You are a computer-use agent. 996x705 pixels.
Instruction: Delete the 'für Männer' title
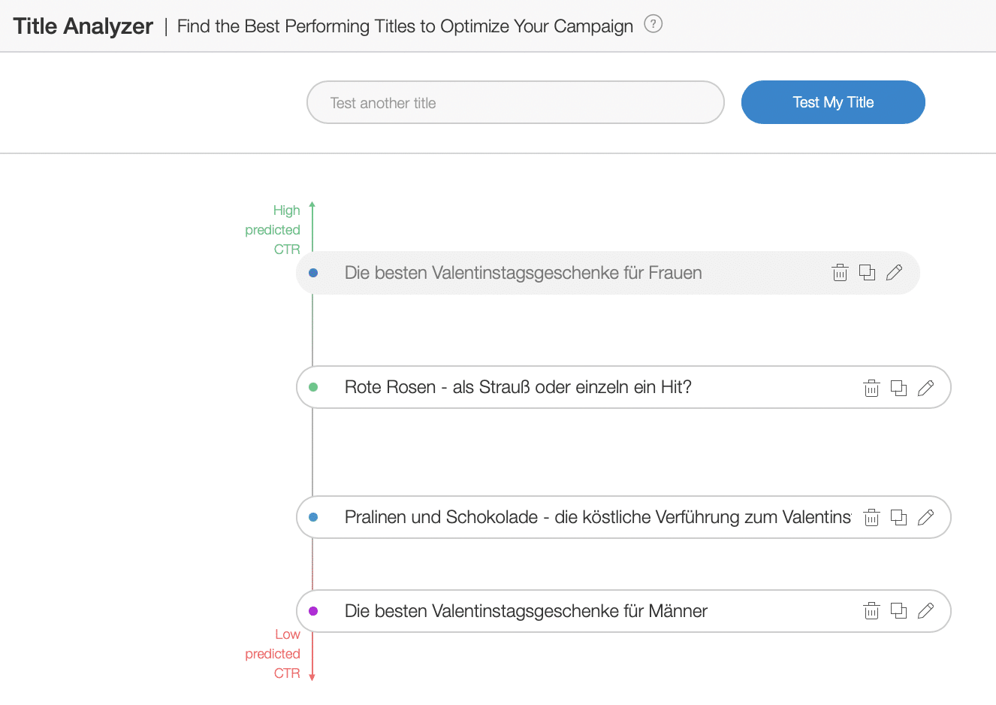[871, 611]
